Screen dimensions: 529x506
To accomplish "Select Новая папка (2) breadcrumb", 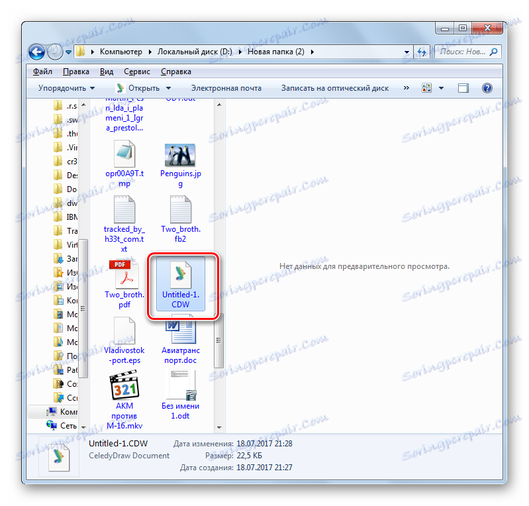I will (x=275, y=52).
